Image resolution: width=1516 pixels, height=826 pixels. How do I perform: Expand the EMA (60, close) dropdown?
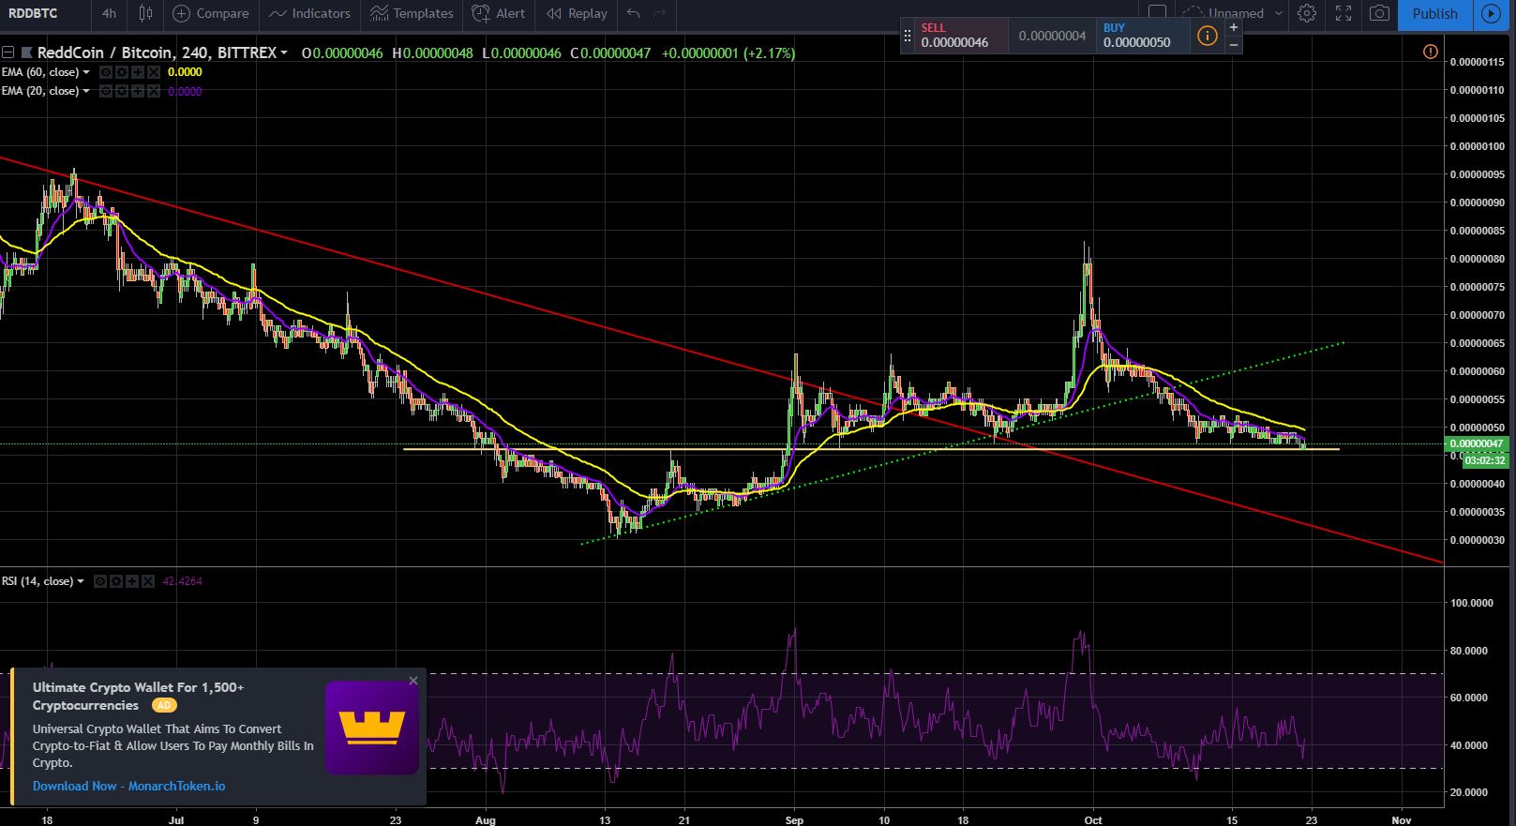point(86,72)
